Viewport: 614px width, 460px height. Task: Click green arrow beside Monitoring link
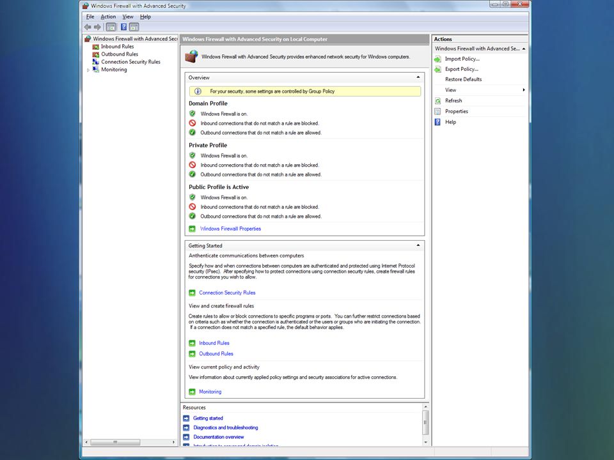pyautogui.click(x=193, y=392)
